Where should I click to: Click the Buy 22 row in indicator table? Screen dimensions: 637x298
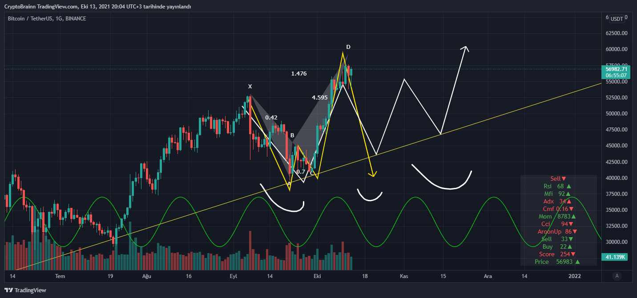(557, 246)
